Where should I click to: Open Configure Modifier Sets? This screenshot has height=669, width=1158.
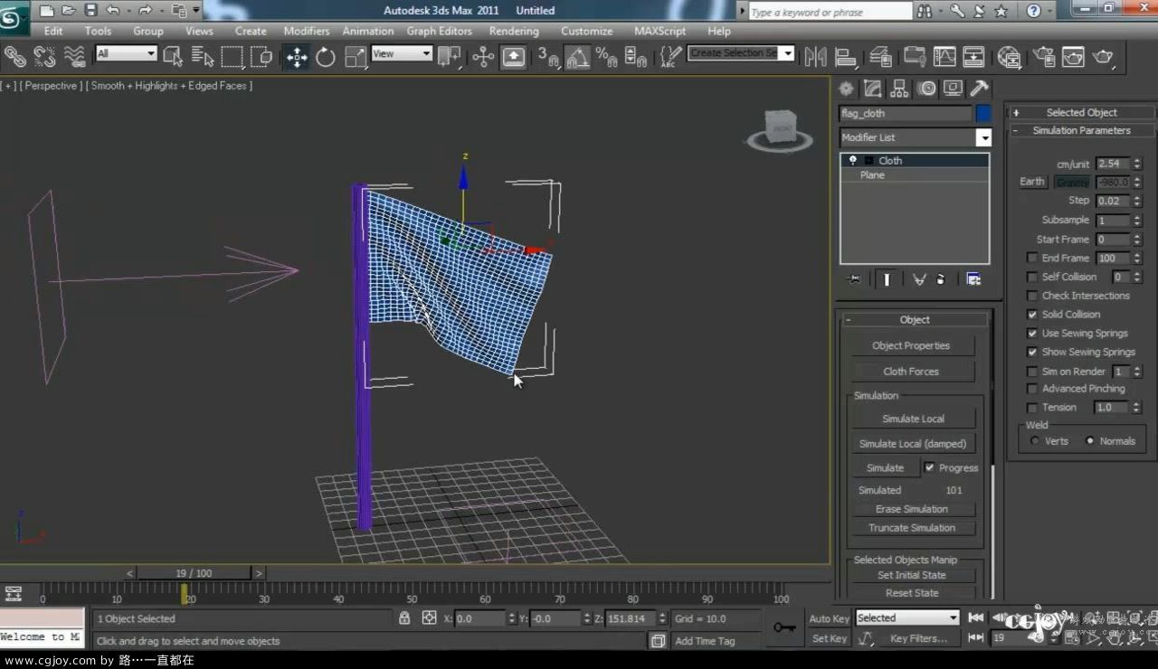pyautogui.click(x=973, y=279)
